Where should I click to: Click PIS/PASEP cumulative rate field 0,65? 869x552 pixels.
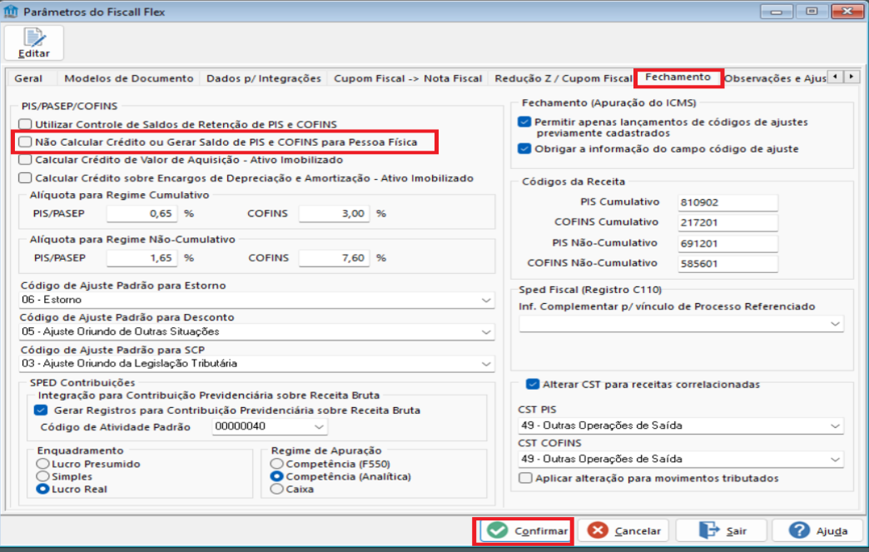[x=142, y=213]
